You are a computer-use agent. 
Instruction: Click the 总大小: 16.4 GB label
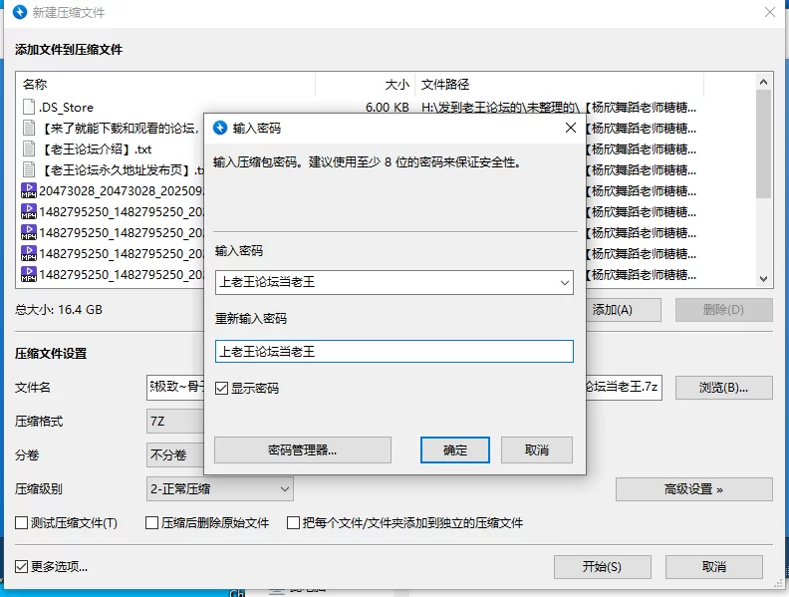[59, 310]
